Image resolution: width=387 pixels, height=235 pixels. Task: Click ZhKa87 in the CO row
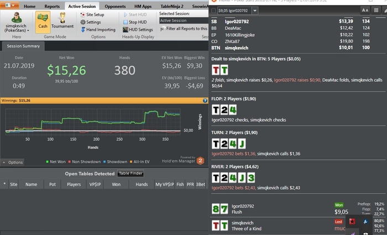[232, 41]
